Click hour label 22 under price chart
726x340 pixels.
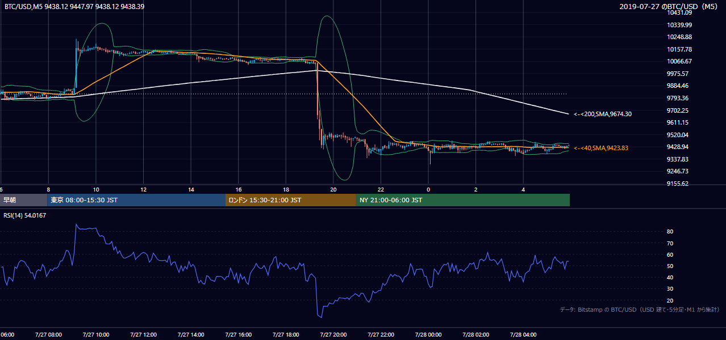381,189
